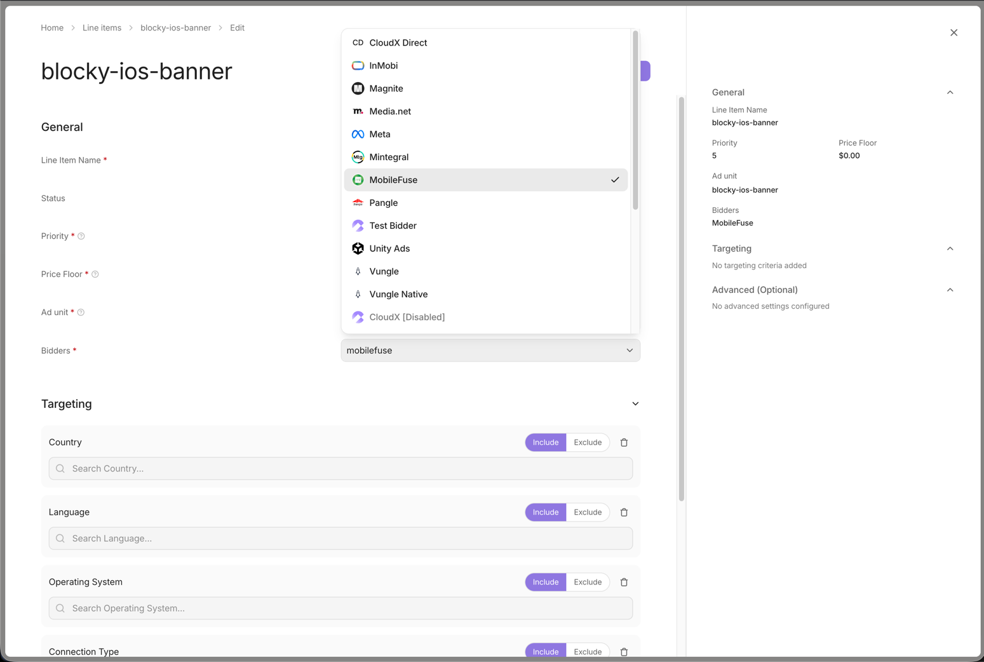984x662 pixels.
Task: Click the bidder dropdown list scrollbar
Action: [635, 121]
